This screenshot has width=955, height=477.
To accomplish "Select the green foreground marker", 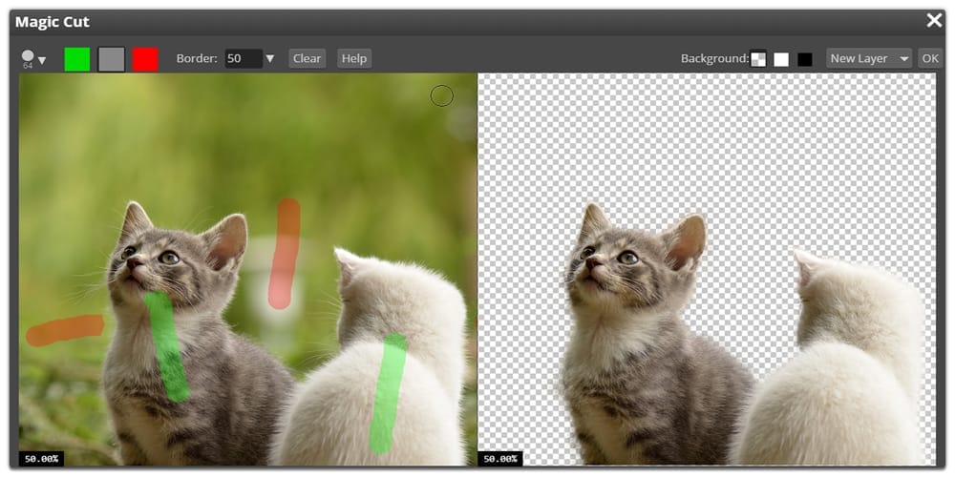I will pos(77,59).
